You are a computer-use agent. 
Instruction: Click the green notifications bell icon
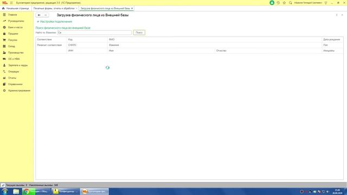[x=272, y=3]
